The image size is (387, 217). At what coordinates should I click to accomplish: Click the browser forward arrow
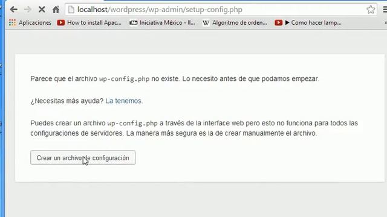point(28,10)
